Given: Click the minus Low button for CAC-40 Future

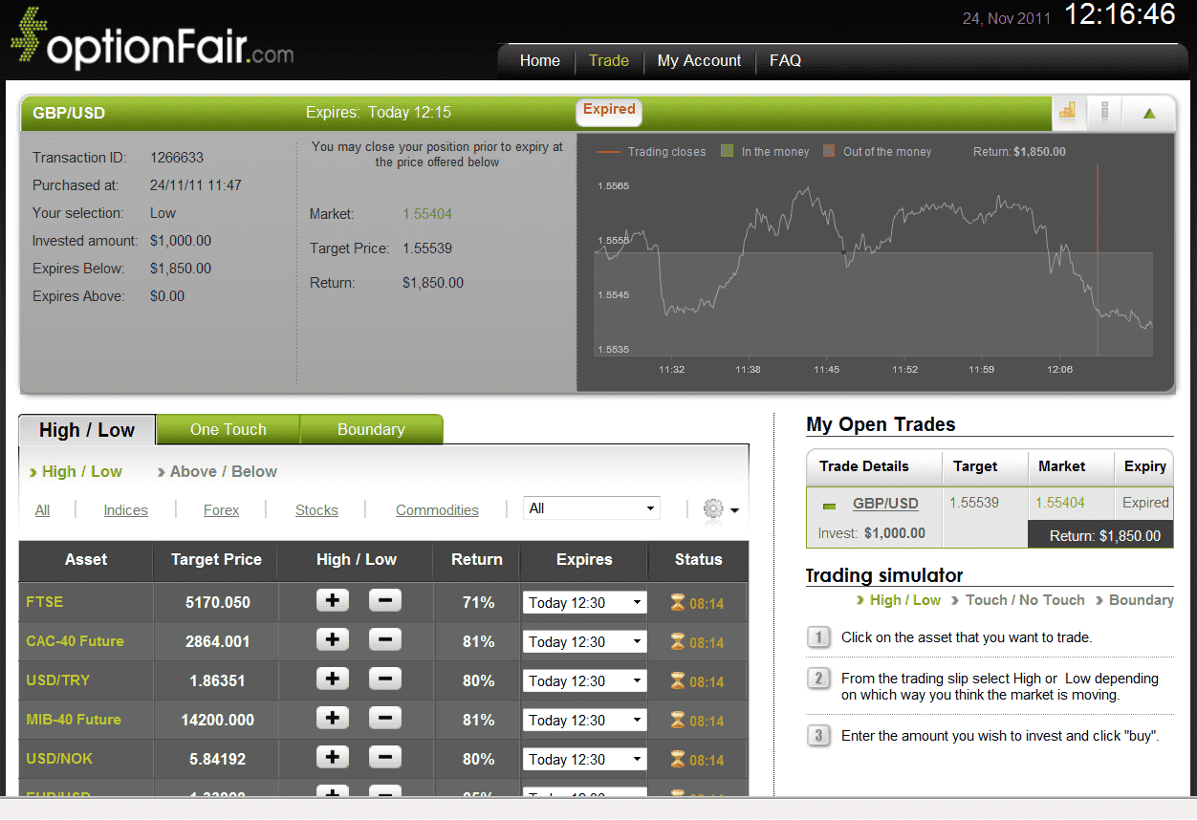Looking at the screenshot, I should [384, 640].
